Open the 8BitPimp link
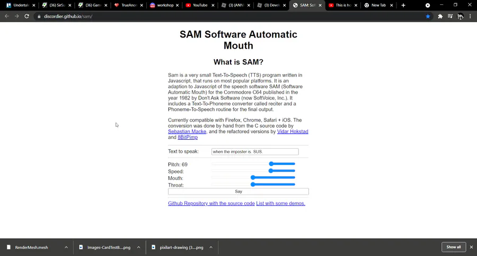This screenshot has width=477, height=256. tap(188, 138)
